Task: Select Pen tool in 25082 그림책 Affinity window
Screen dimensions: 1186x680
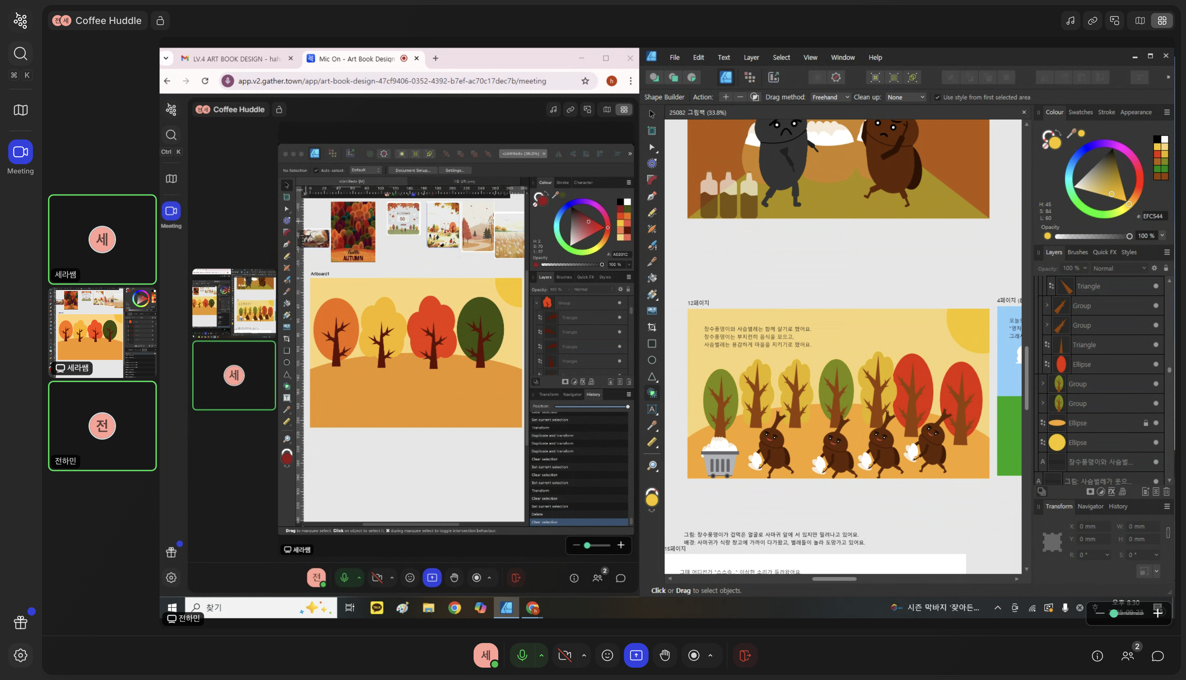Action: tap(652, 196)
